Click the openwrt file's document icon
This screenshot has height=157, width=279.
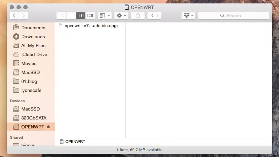[60, 26]
